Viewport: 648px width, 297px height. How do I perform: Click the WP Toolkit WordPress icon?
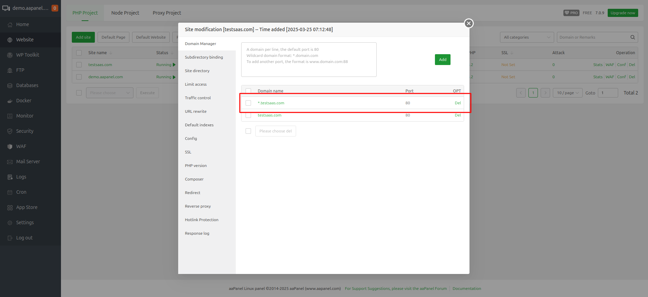(10, 55)
